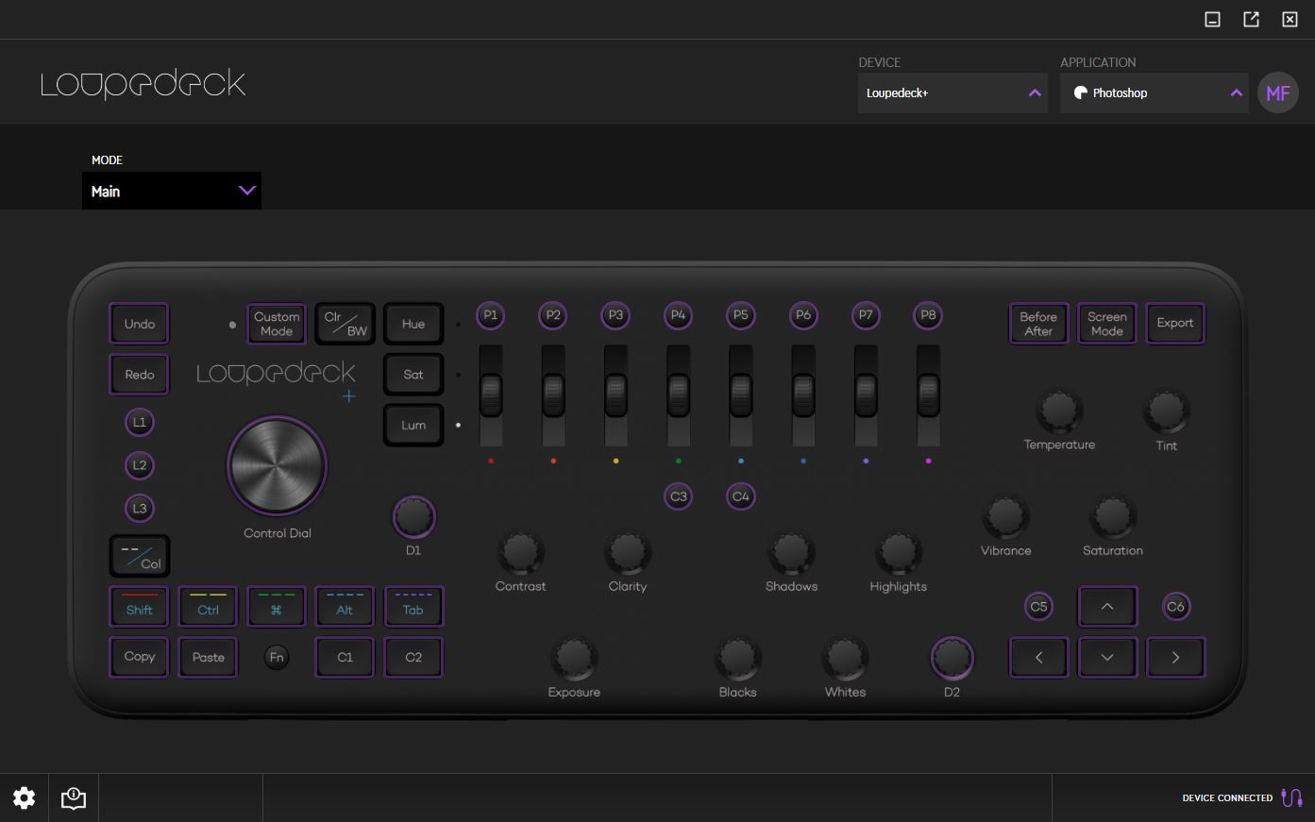The width and height of the screenshot is (1315, 822).
Task: Select the Shift modifier key
Action: point(140,607)
